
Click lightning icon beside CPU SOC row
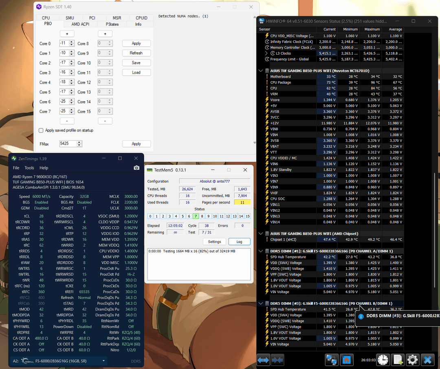click(267, 199)
